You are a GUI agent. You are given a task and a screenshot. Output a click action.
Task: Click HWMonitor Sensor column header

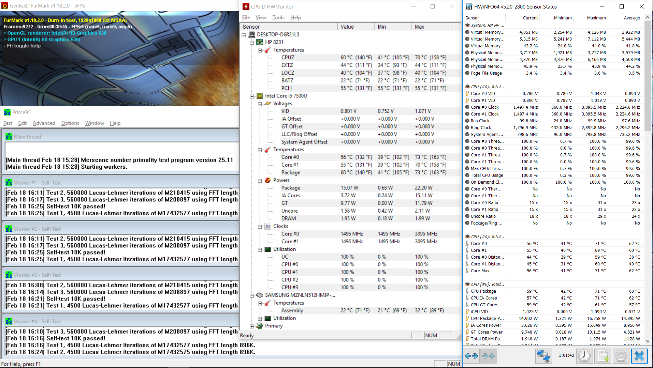pos(289,27)
